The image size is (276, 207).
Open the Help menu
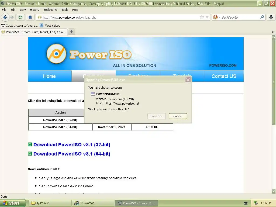click(x=75, y=10)
